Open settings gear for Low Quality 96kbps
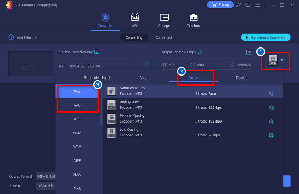Image resolution: width=299 pixels, height=194 pixels. (271, 135)
